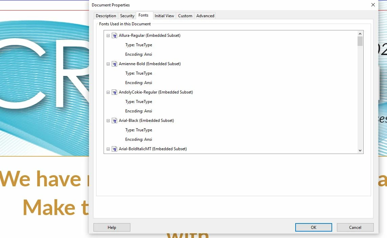Viewport: 387px width, 238px height.
Task: Click the Arial-BoldItalicMT font icon
Action: click(x=114, y=149)
